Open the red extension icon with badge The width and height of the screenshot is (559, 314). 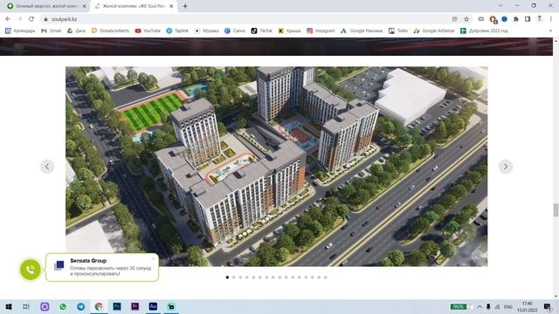pyautogui.click(x=493, y=19)
